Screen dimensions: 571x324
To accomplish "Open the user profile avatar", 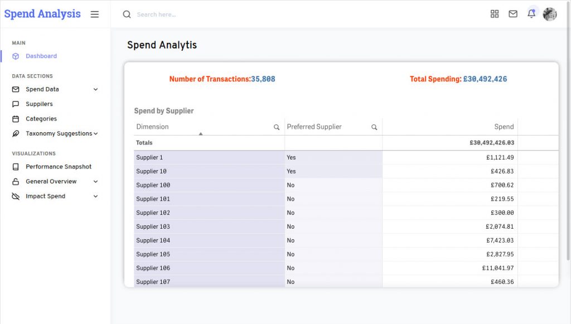I will coord(550,14).
